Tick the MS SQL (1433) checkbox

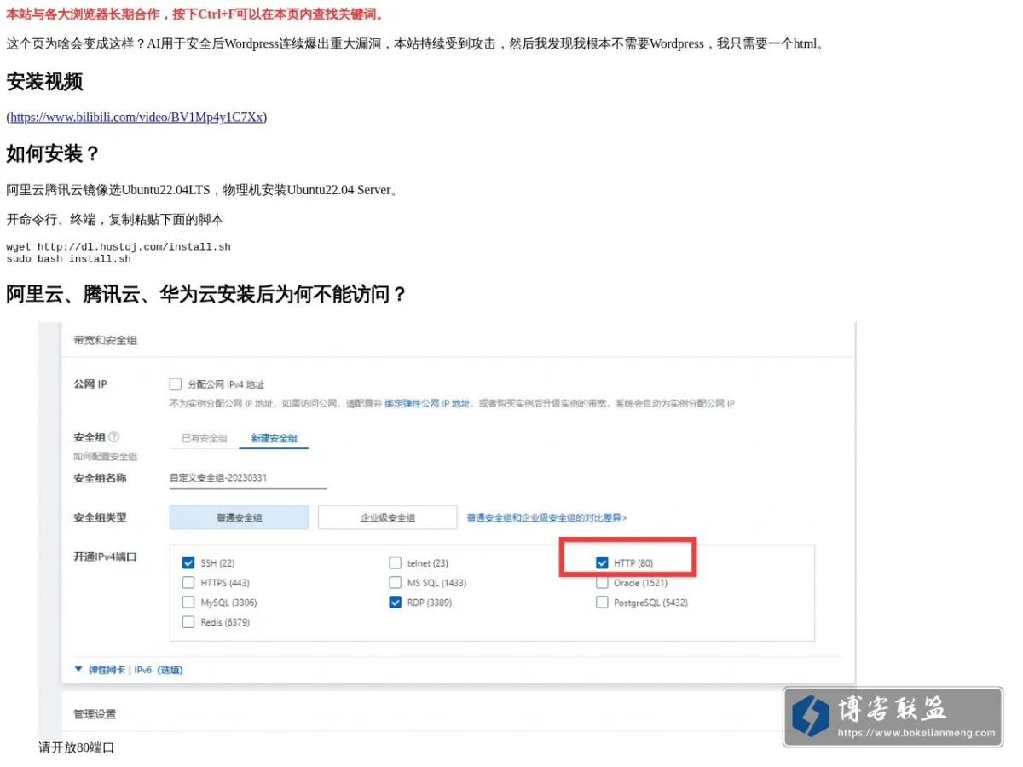(395, 583)
